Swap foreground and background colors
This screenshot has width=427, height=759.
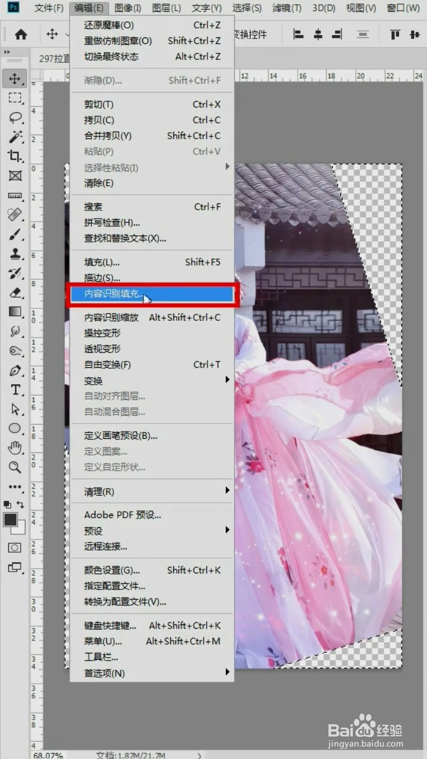click(21, 505)
